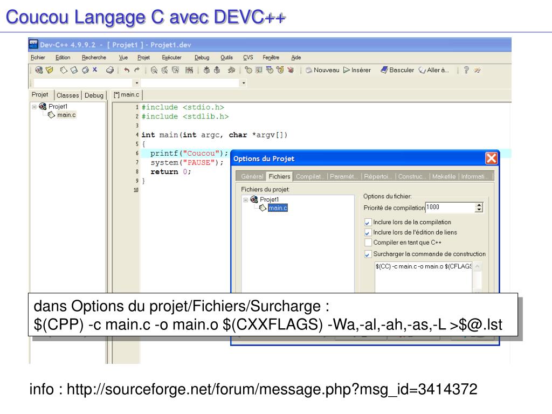Click the icon right of the help icon
Image resolution: width=552 pixels, height=414 pixels.
pos(477,70)
